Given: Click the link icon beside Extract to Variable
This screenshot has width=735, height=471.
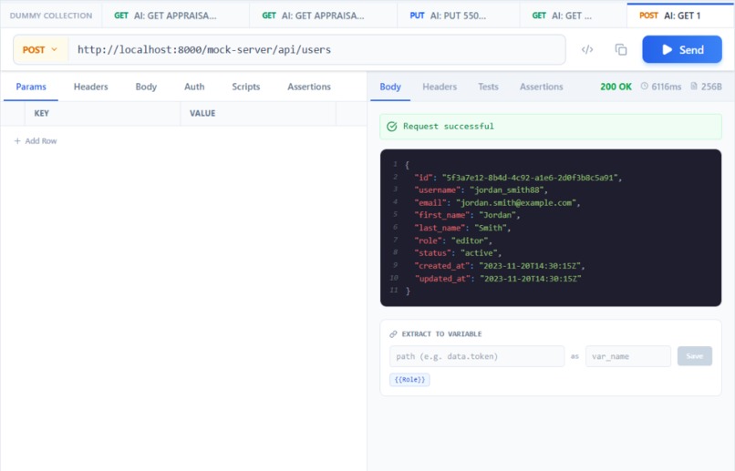Looking at the screenshot, I should pyautogui.click(x=393, y=333).
